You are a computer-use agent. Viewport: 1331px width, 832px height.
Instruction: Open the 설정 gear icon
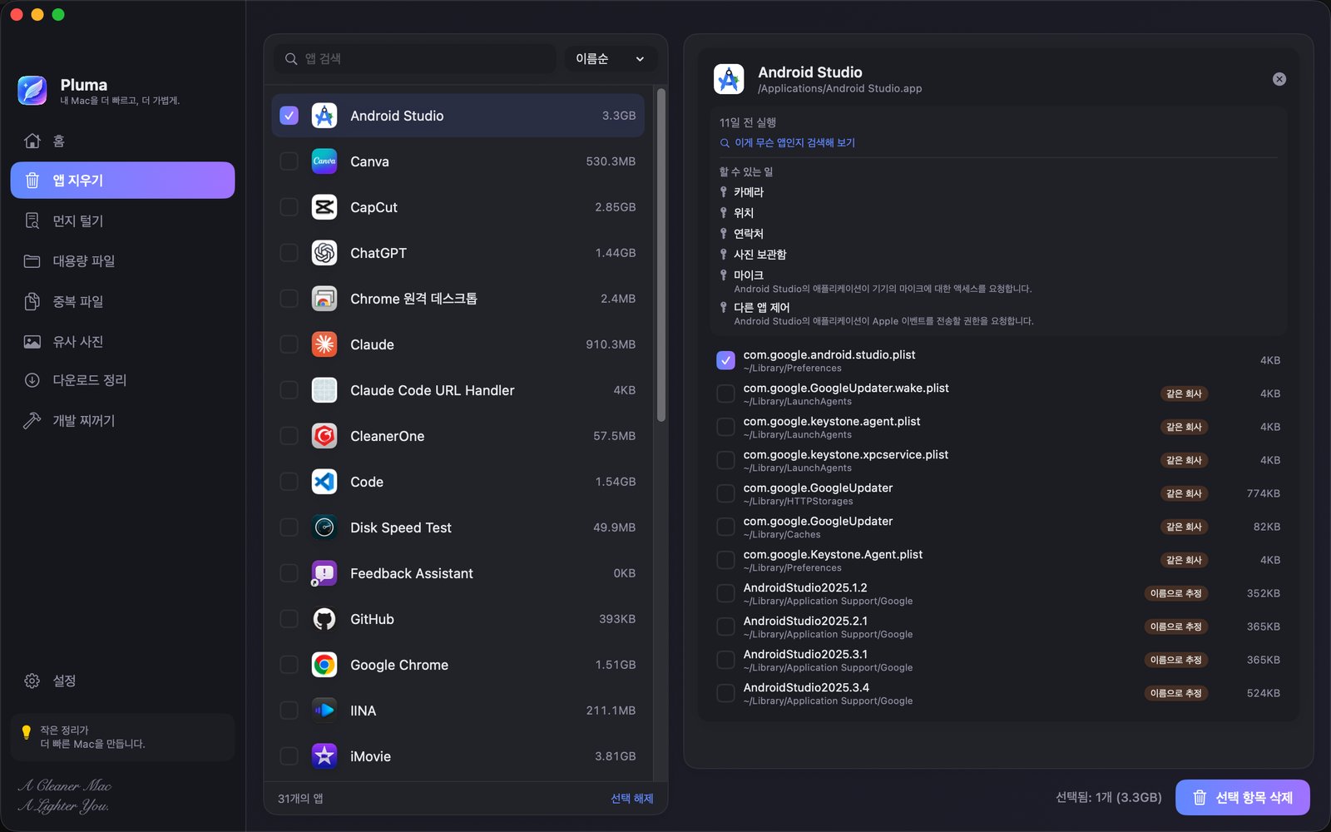click(32, 681)
